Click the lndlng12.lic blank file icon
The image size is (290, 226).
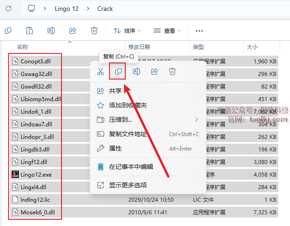point(15,200)
